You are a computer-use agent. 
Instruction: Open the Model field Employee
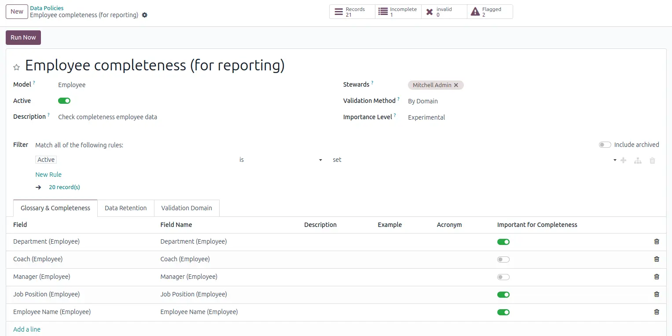pos(72,85)
